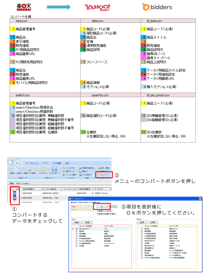Click 全選択 in the Bidders group

point(142,222)
